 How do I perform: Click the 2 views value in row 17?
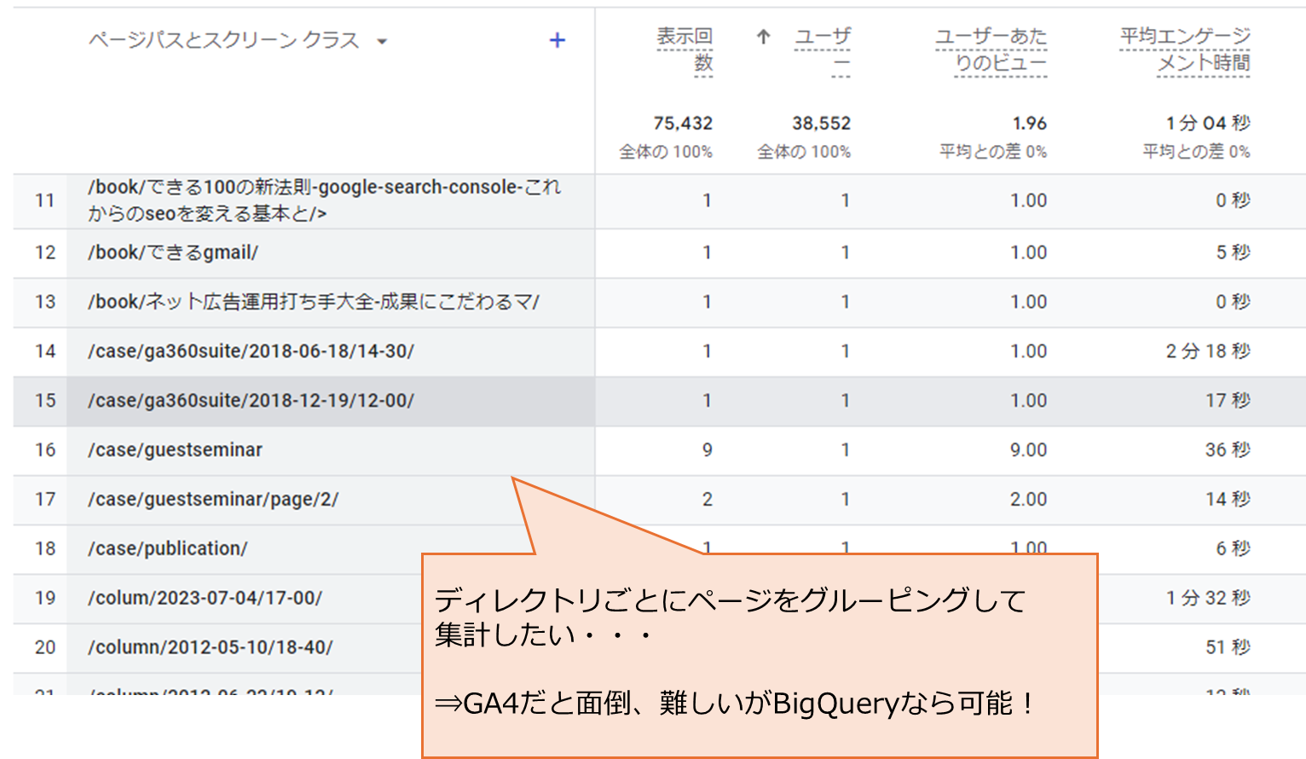click(708, 500)
